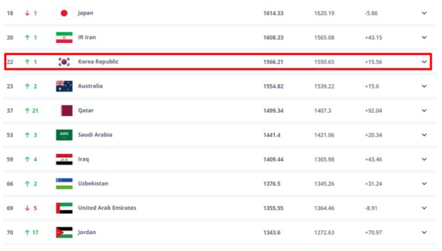Click the IR Iran flag icon
Image resolution: width=442 pixels, height=251 pixels.
pyautogui.click(x=64, y=38)
